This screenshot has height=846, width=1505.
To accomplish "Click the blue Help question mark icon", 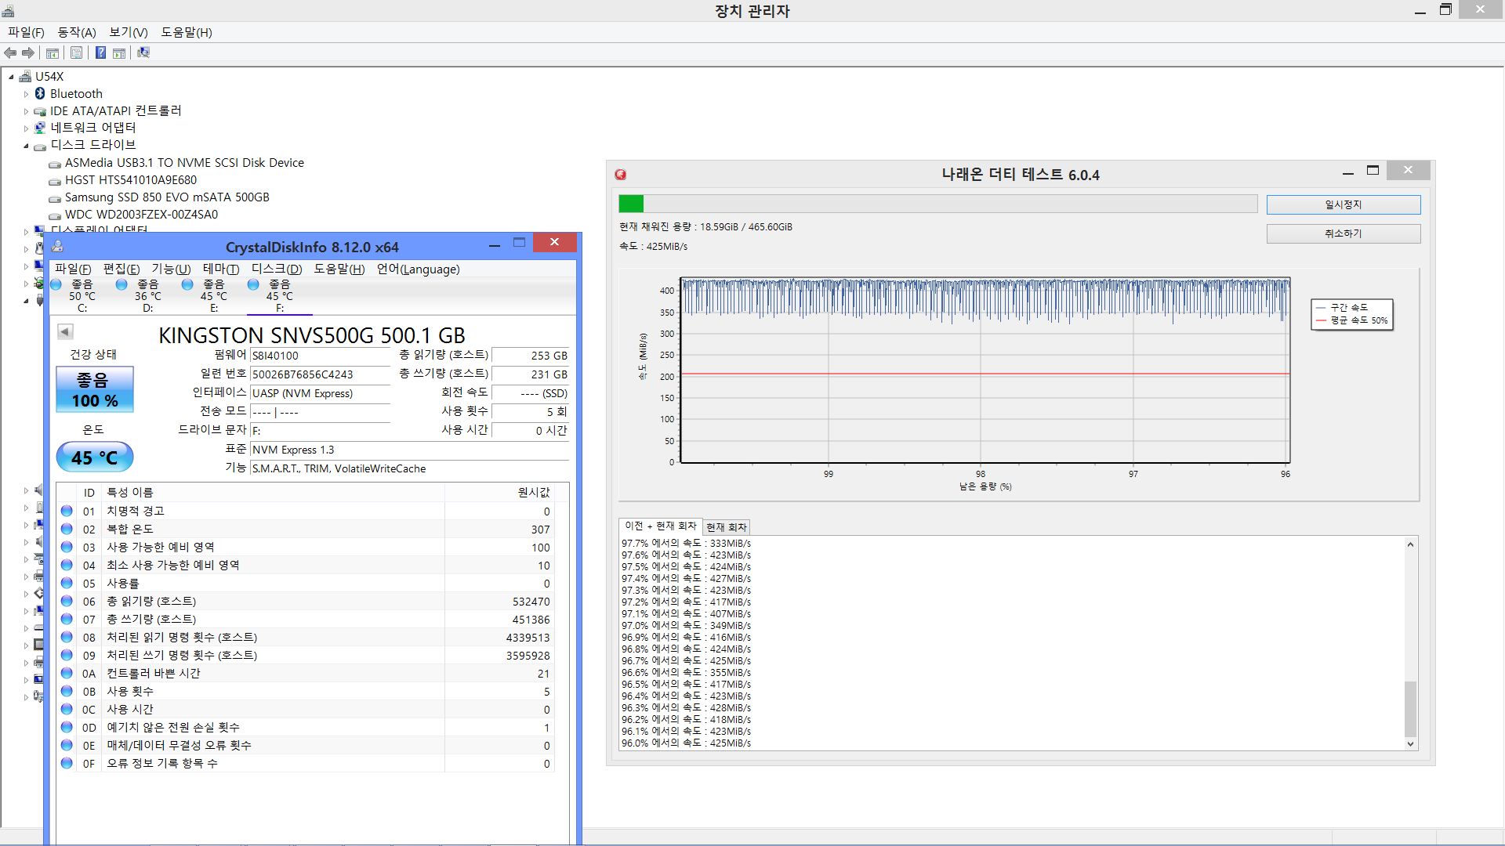I will point(100,52).
